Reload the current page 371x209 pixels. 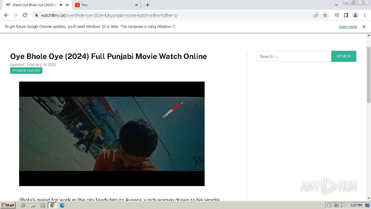click(x=25, y=15)
